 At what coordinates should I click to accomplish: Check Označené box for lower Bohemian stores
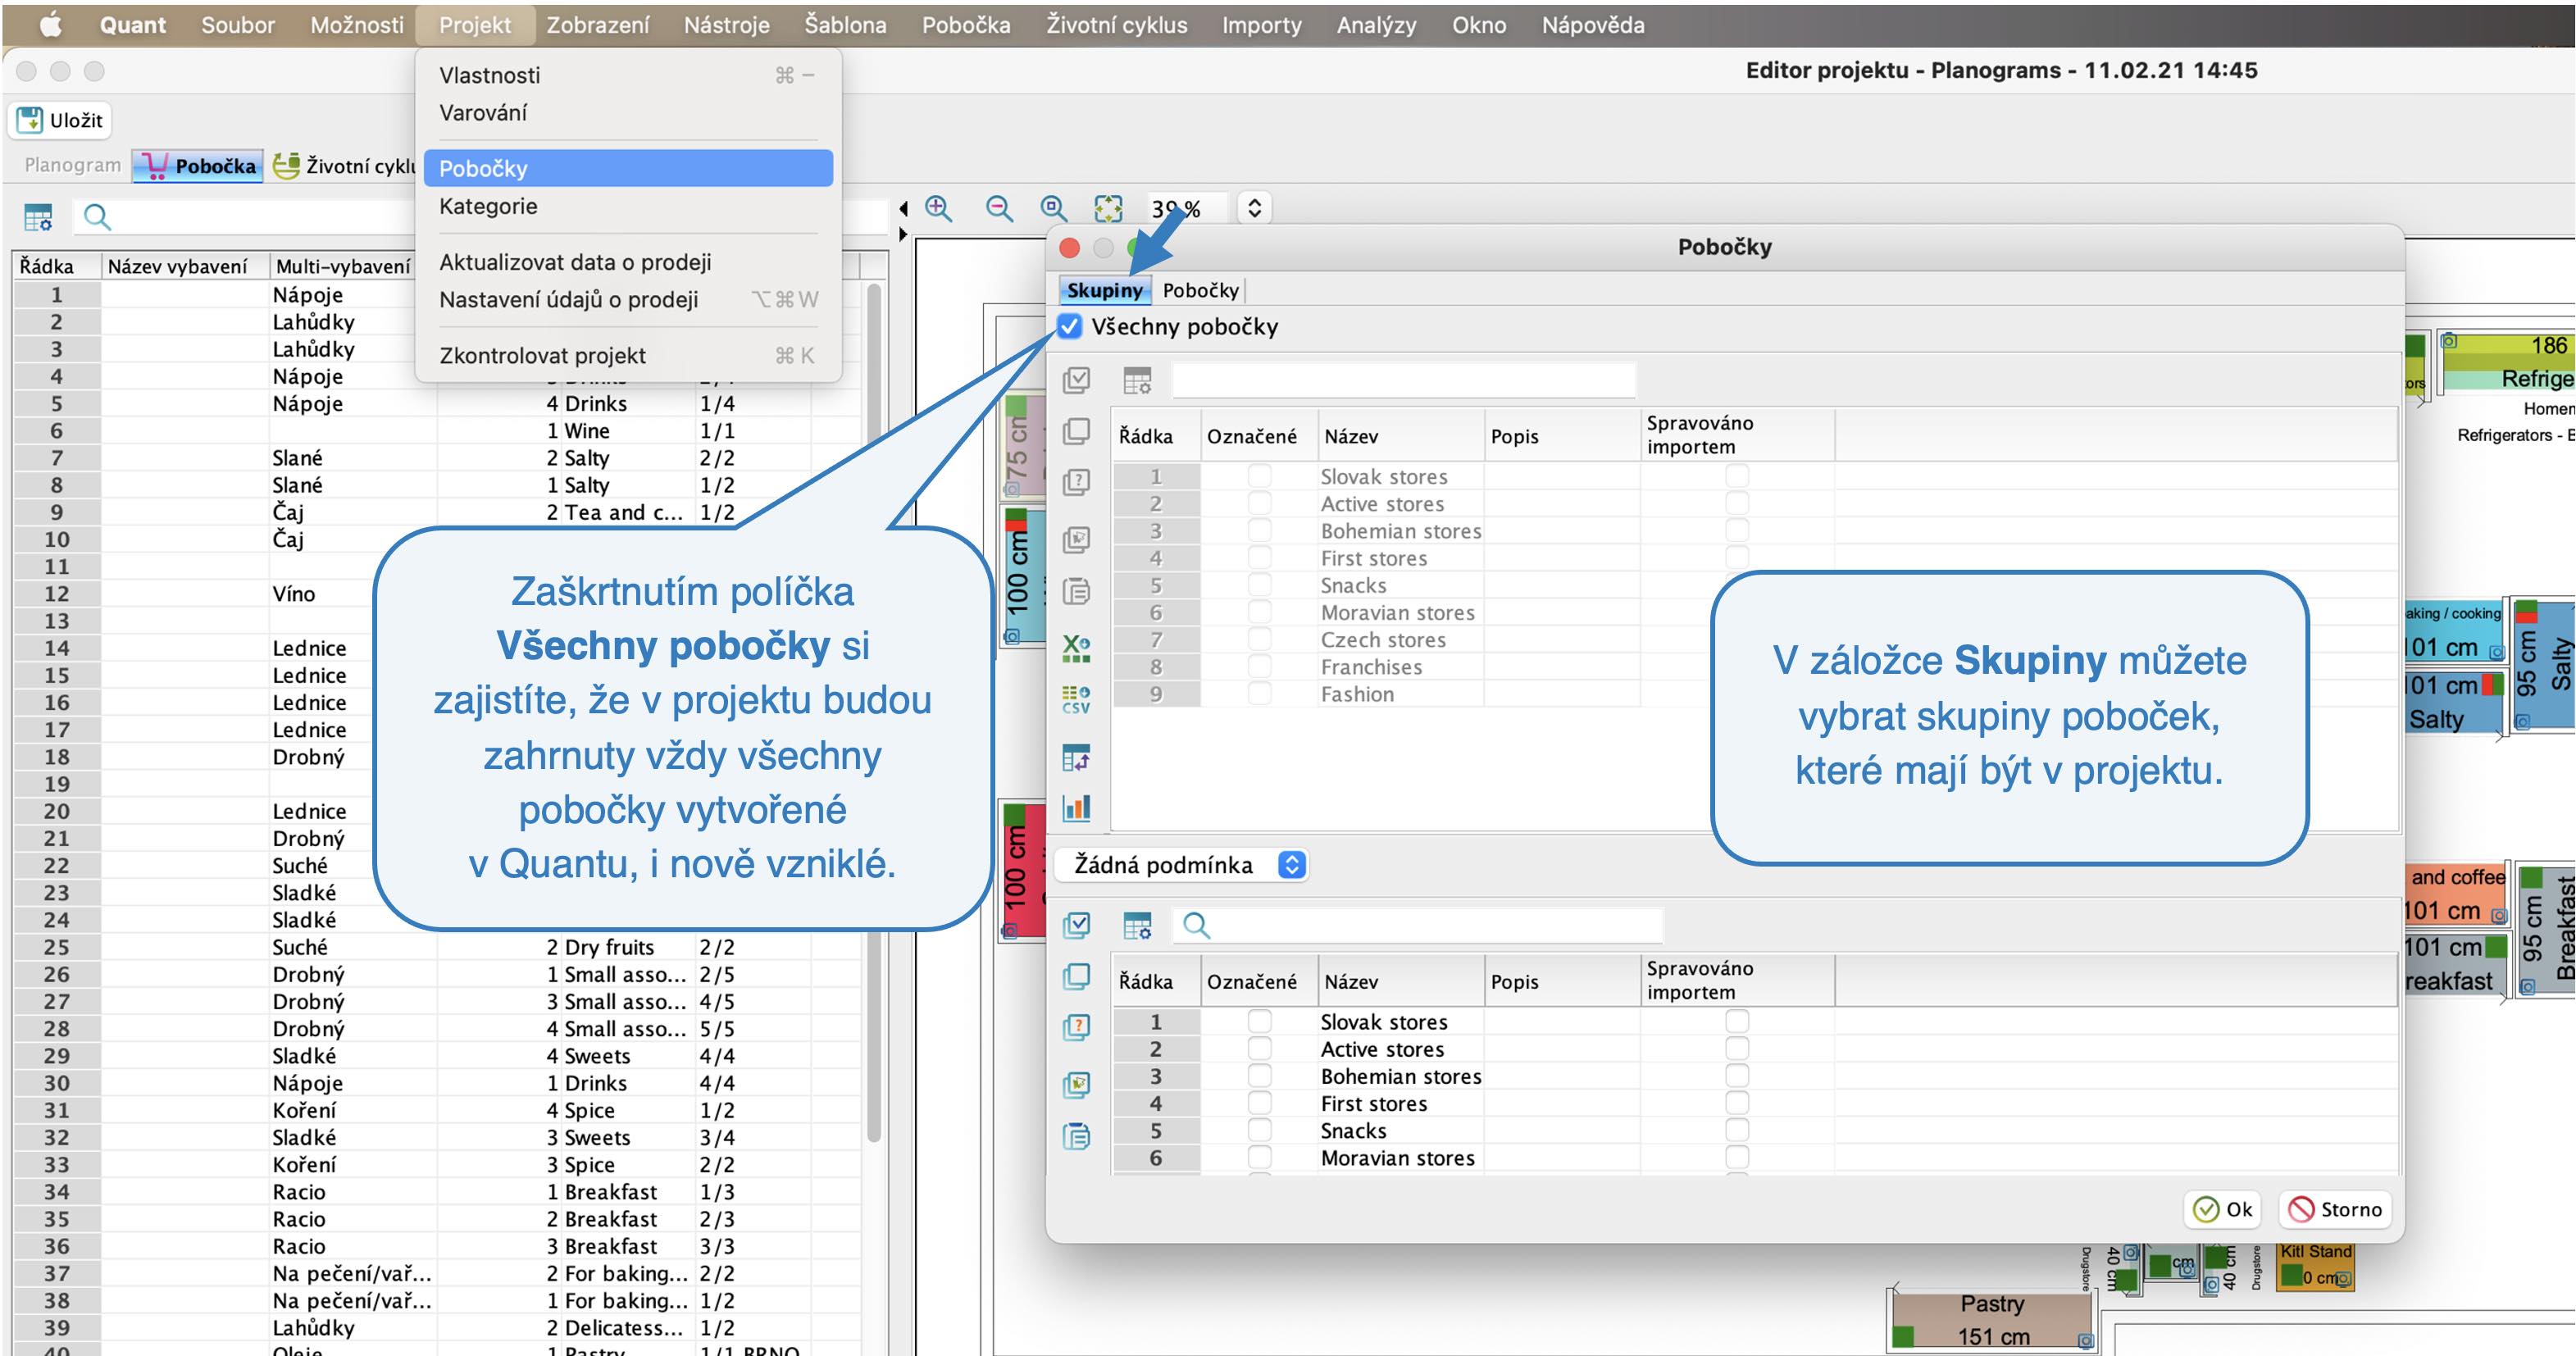click(x=1259, y=1075)
